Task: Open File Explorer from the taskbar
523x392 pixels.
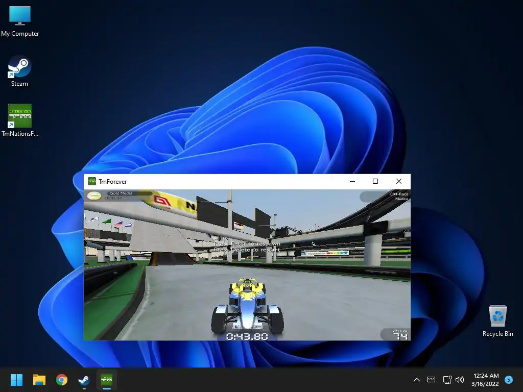Action: [x=39, y=380]
